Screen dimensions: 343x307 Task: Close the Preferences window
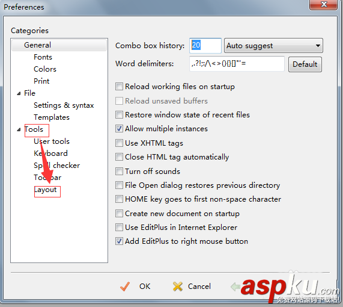pos(323,4)
